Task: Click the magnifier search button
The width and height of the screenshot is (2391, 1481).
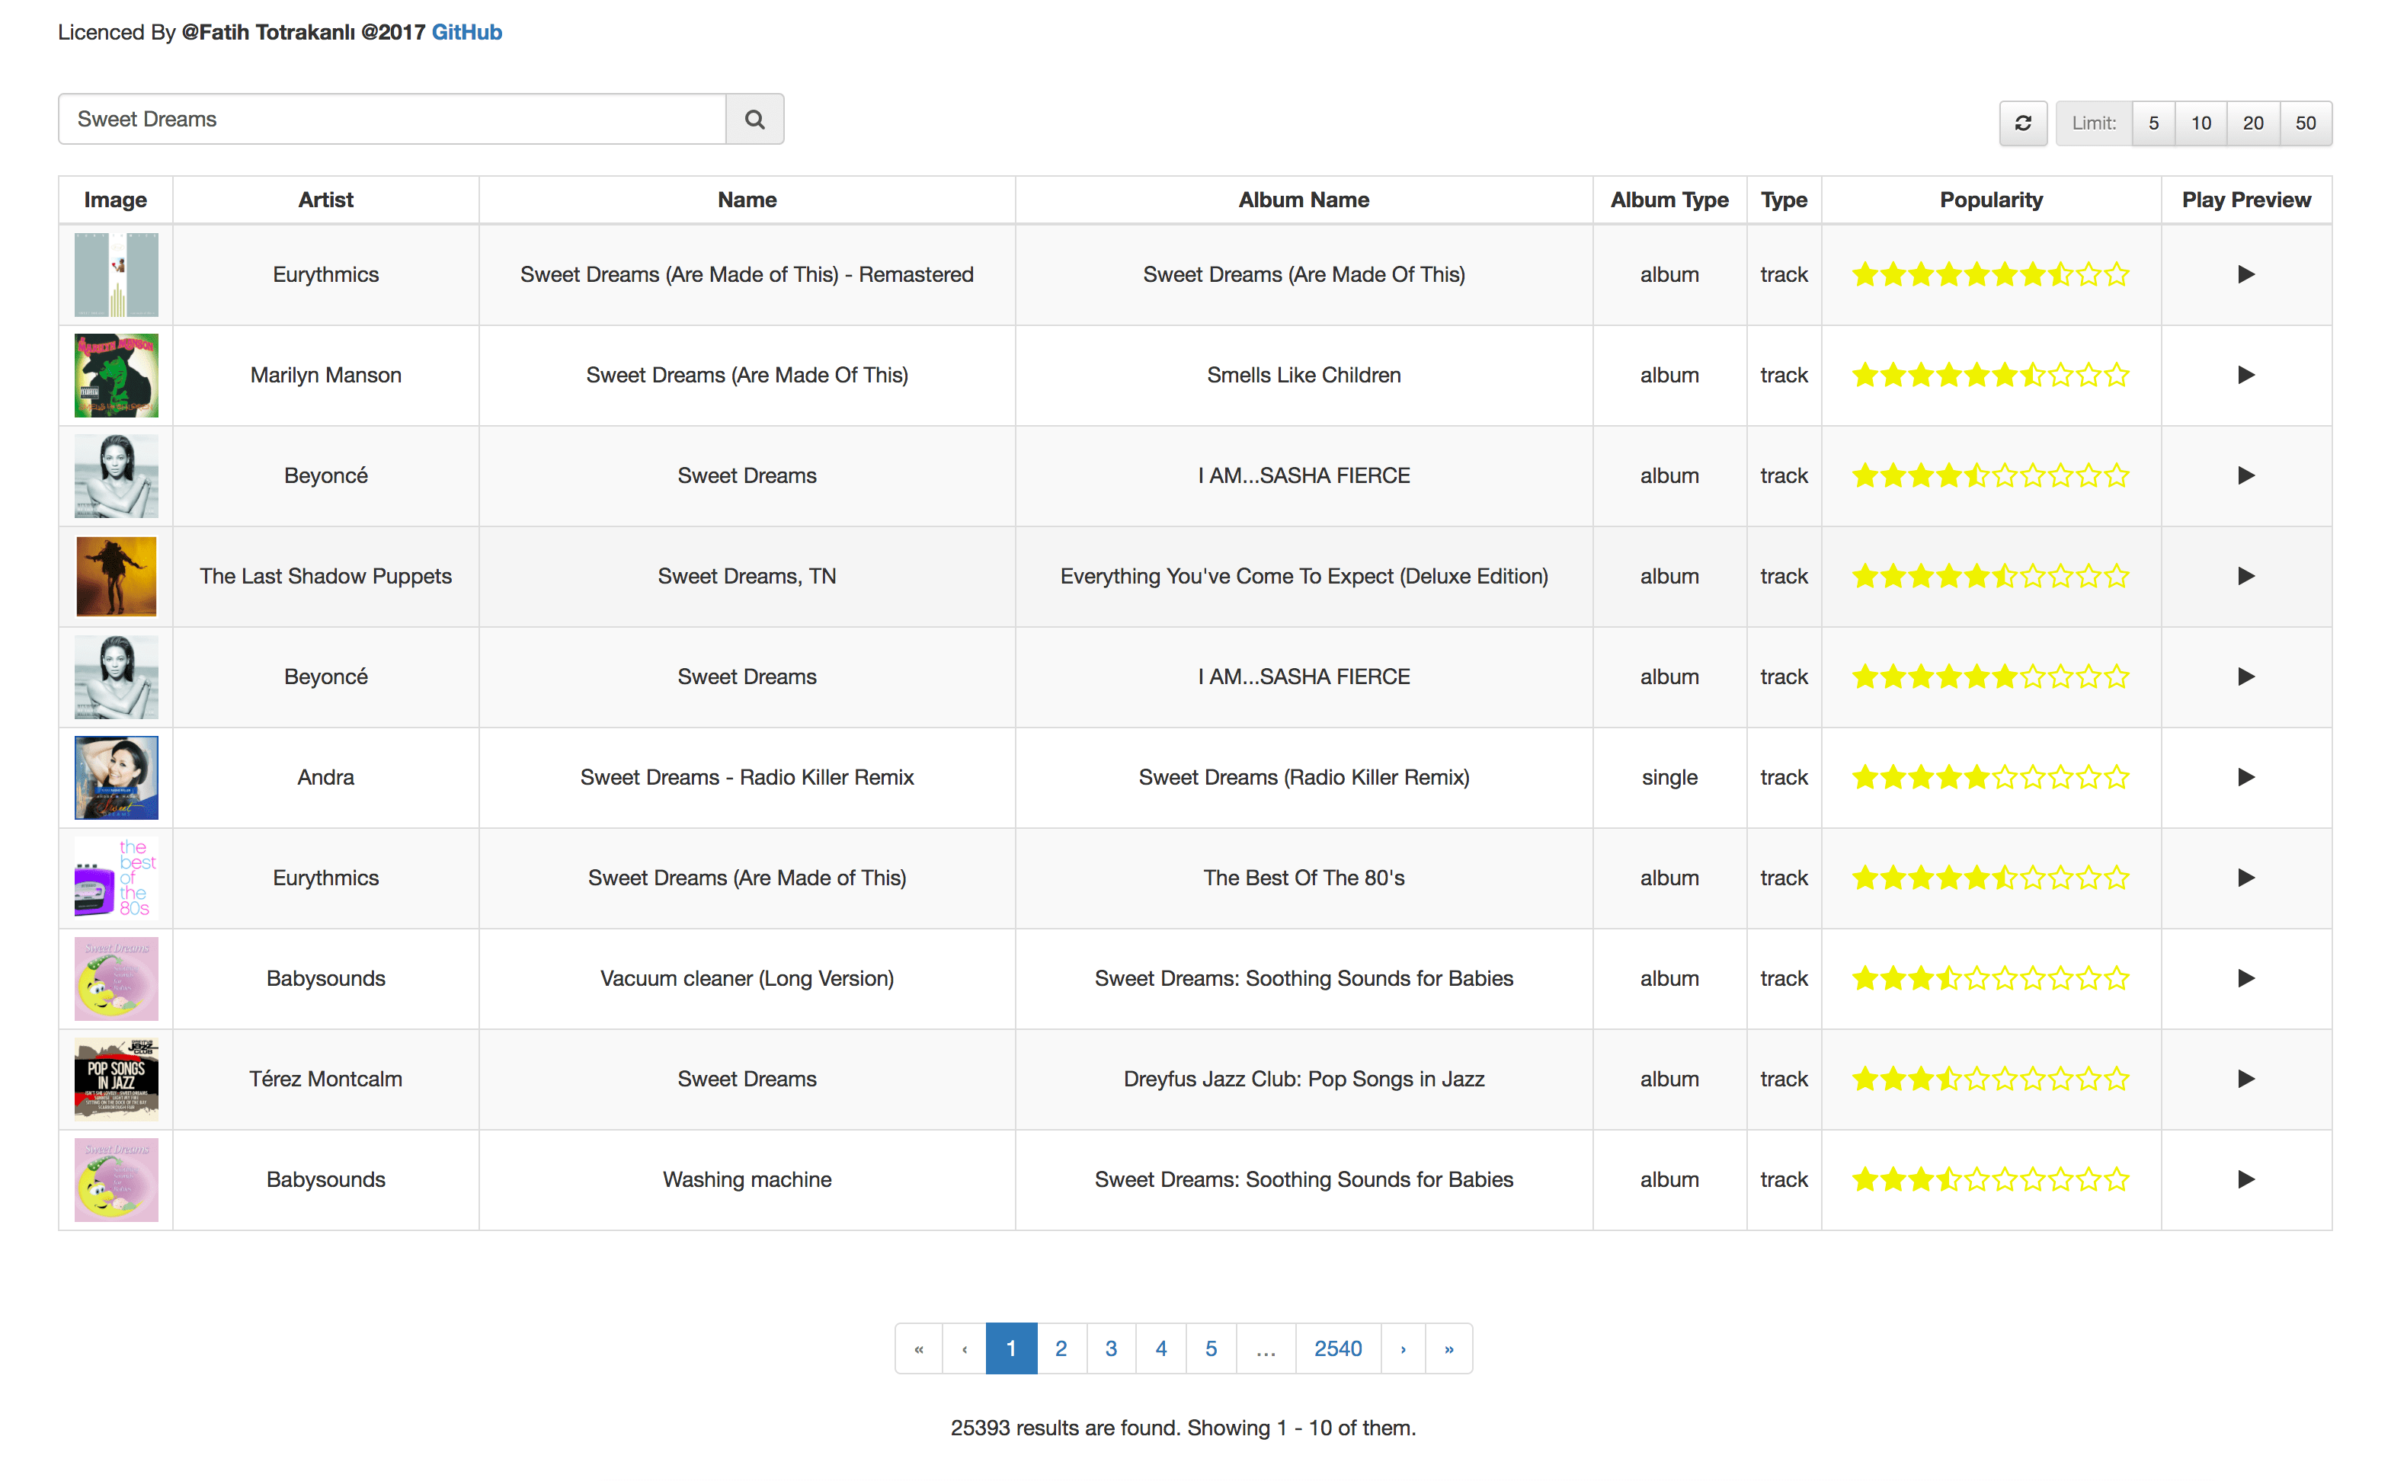Action: [754, 120]
